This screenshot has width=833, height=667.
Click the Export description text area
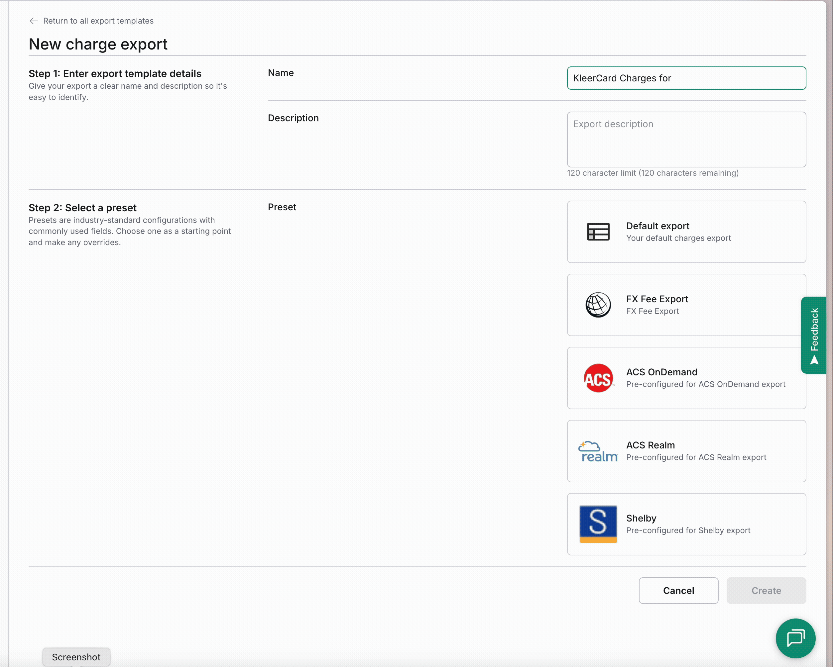pos(686,139)
